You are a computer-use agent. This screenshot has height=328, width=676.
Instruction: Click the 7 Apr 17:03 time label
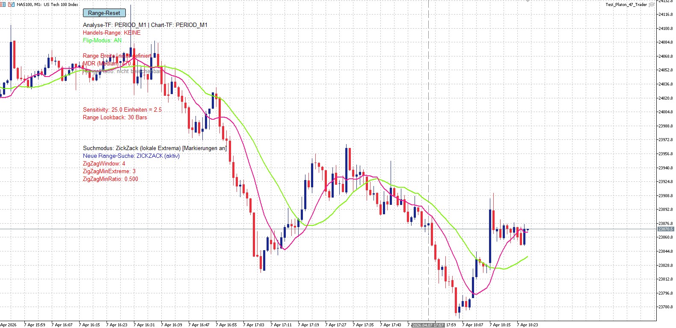pyautogui.click(x=255, y=325)
